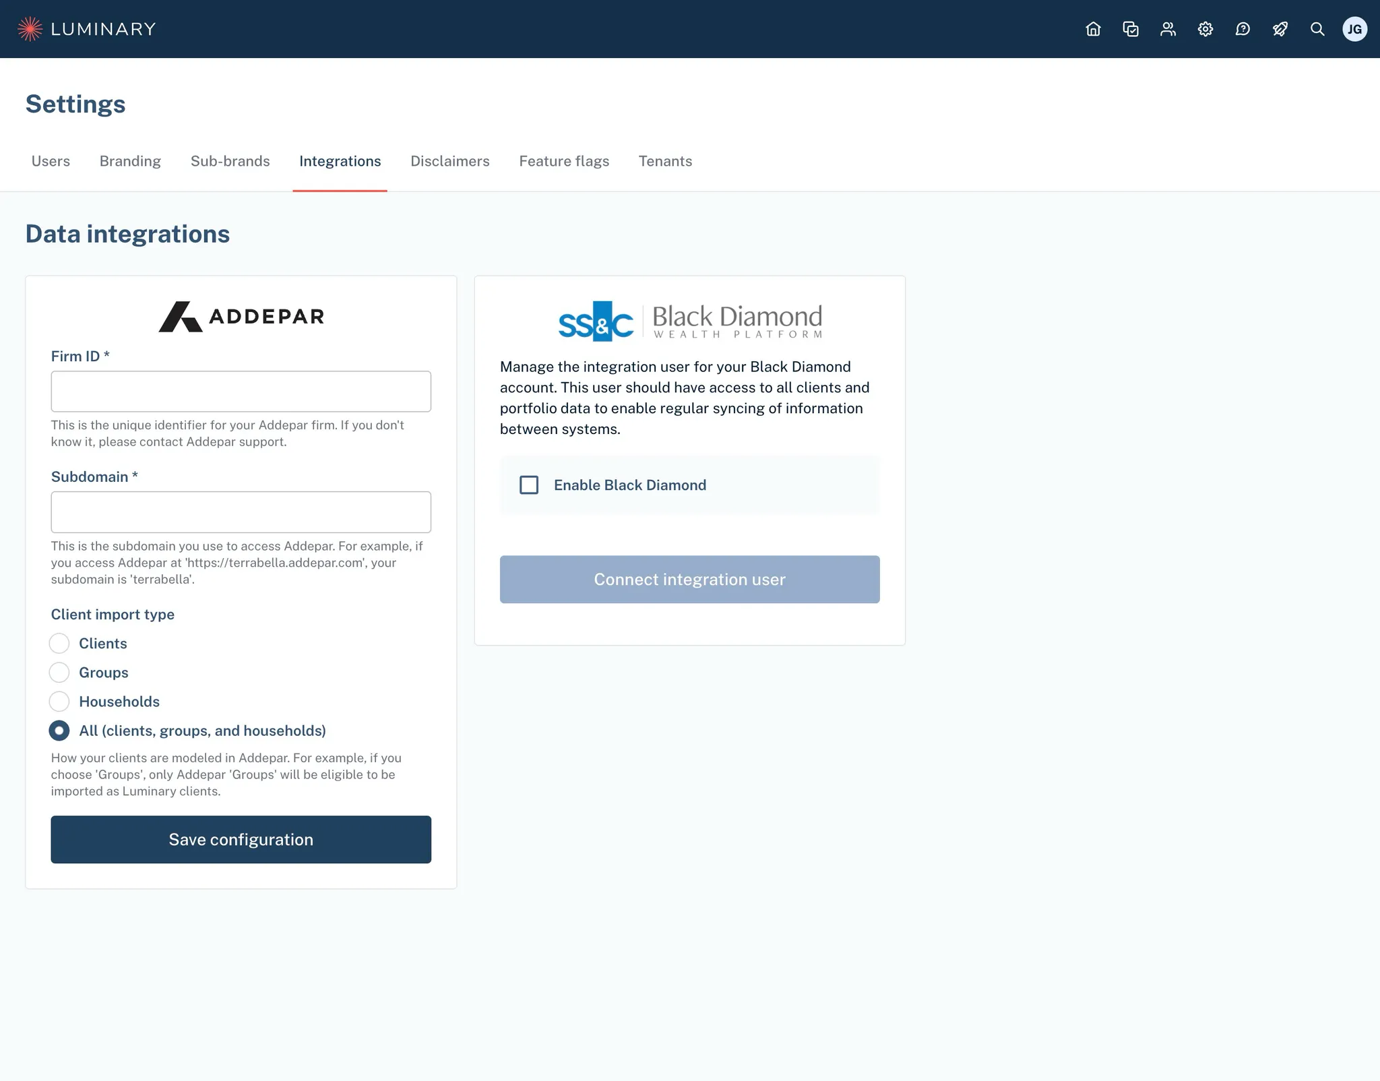This screenshot has width=1380, height=1081.
Task: Click the 'Subdomain *' field label
Action: 94,477
